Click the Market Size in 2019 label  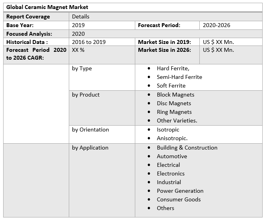coord(164,42)
